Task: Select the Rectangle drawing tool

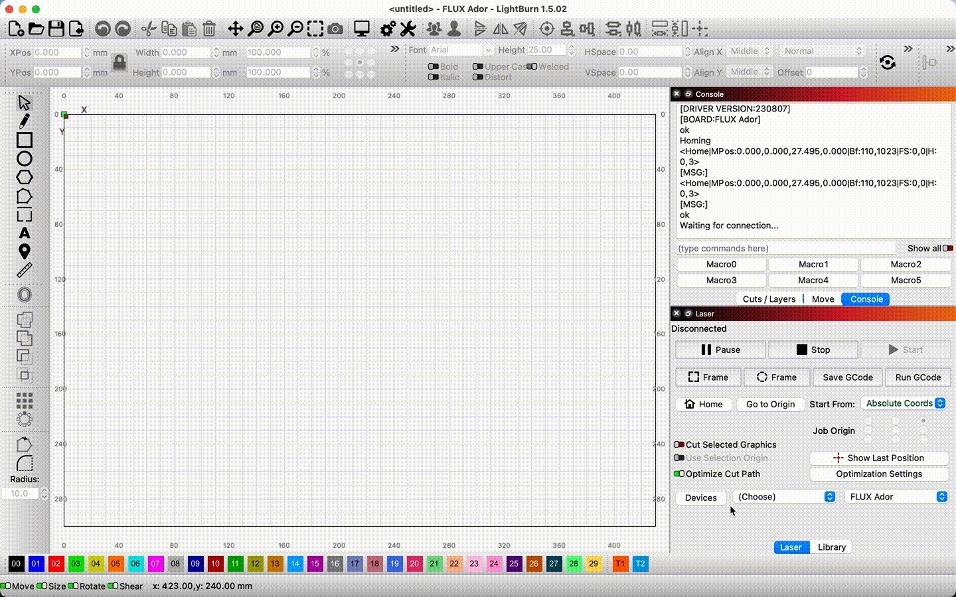Action: tap(25, 140)
